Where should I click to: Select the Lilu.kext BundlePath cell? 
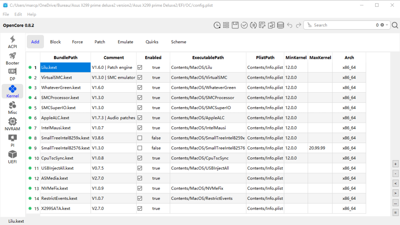65,67
